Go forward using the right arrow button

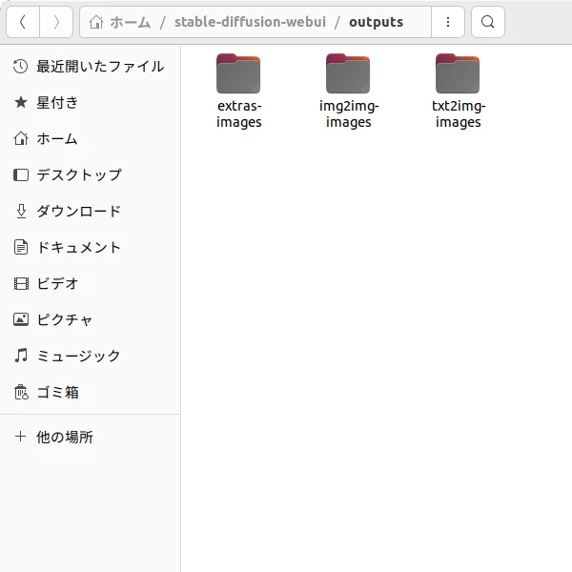coord(56,22)
